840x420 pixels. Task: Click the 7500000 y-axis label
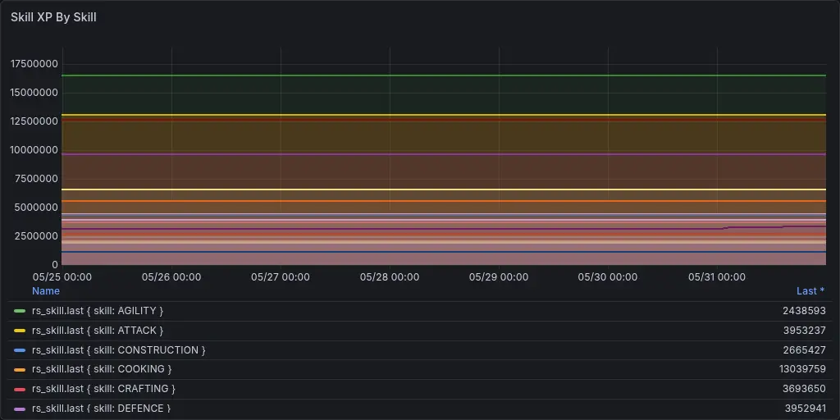pos(37,178)
